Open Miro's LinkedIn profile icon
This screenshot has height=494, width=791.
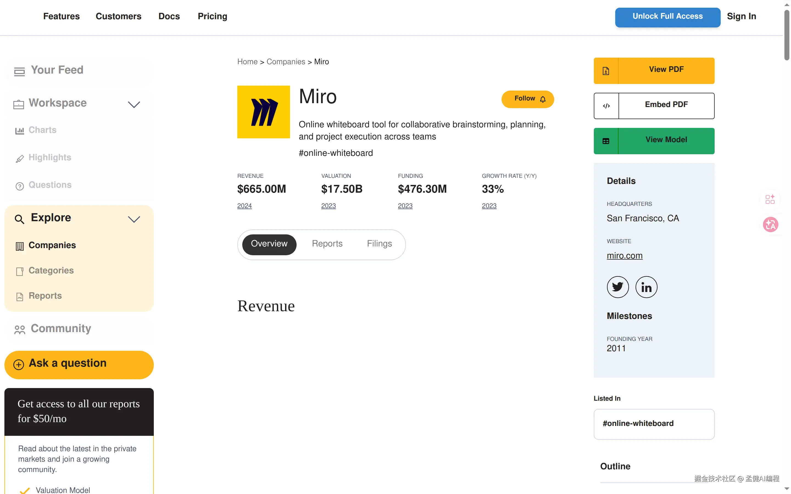click(x=646, y=287)
